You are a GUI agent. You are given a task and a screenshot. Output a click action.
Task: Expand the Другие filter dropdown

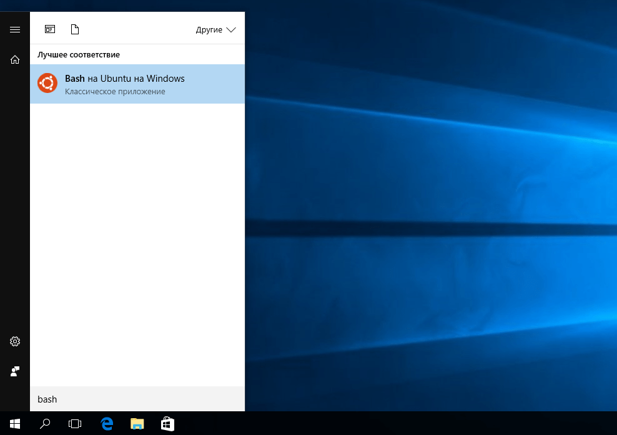tap(215, 30)
